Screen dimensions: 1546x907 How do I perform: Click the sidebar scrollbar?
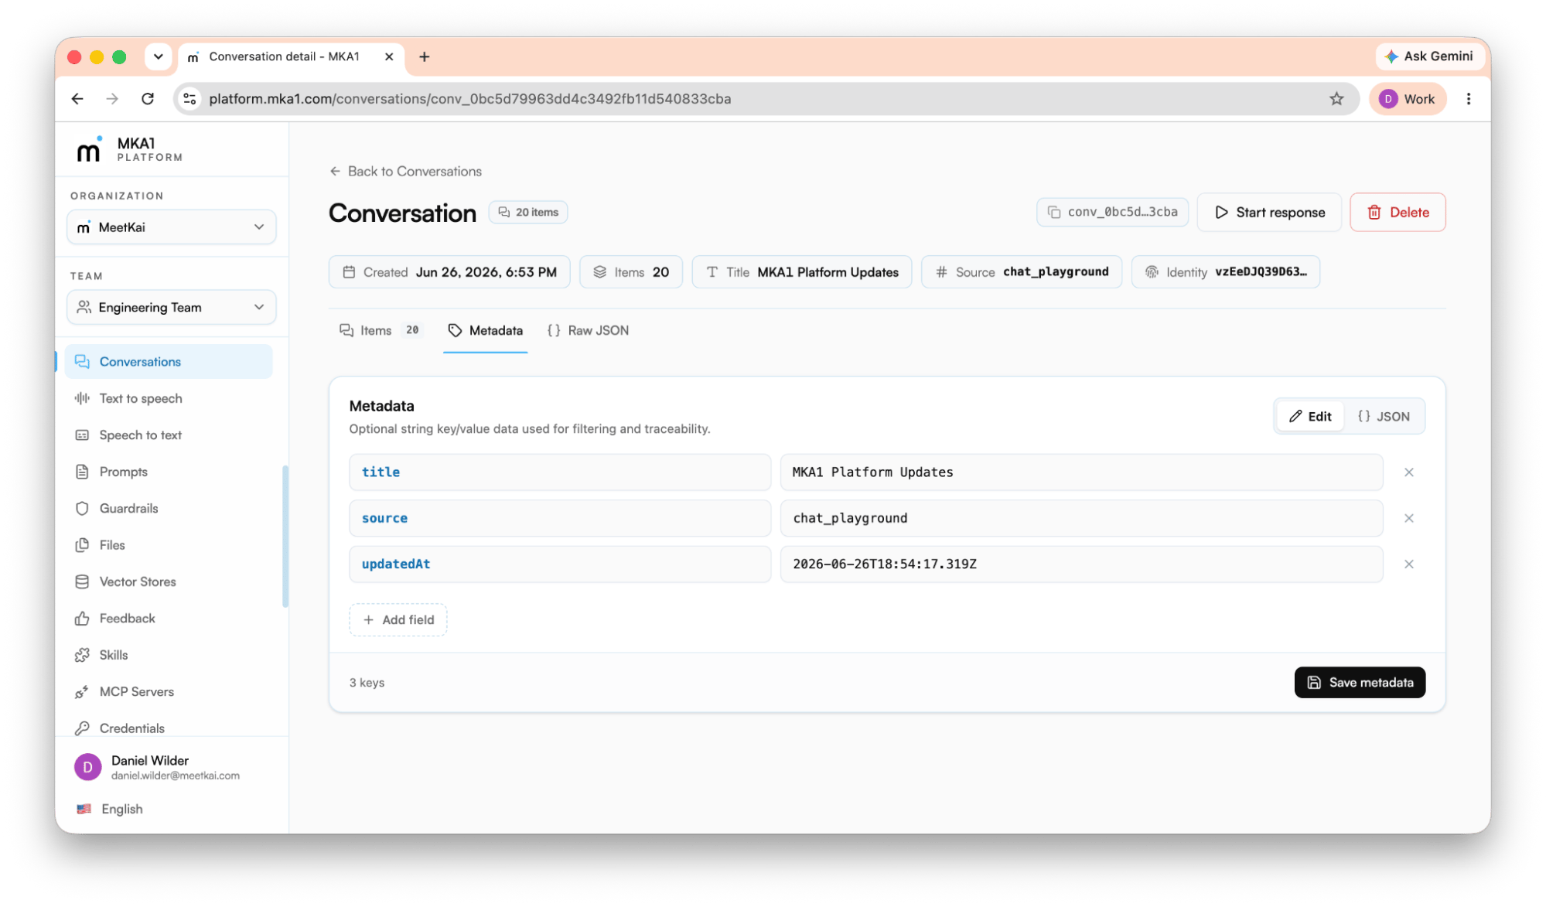pos(285,536)
